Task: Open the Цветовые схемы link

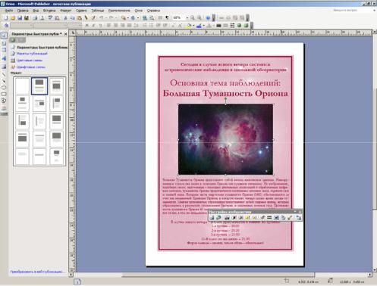Action: pyautogui.click(x=30, y=61)
